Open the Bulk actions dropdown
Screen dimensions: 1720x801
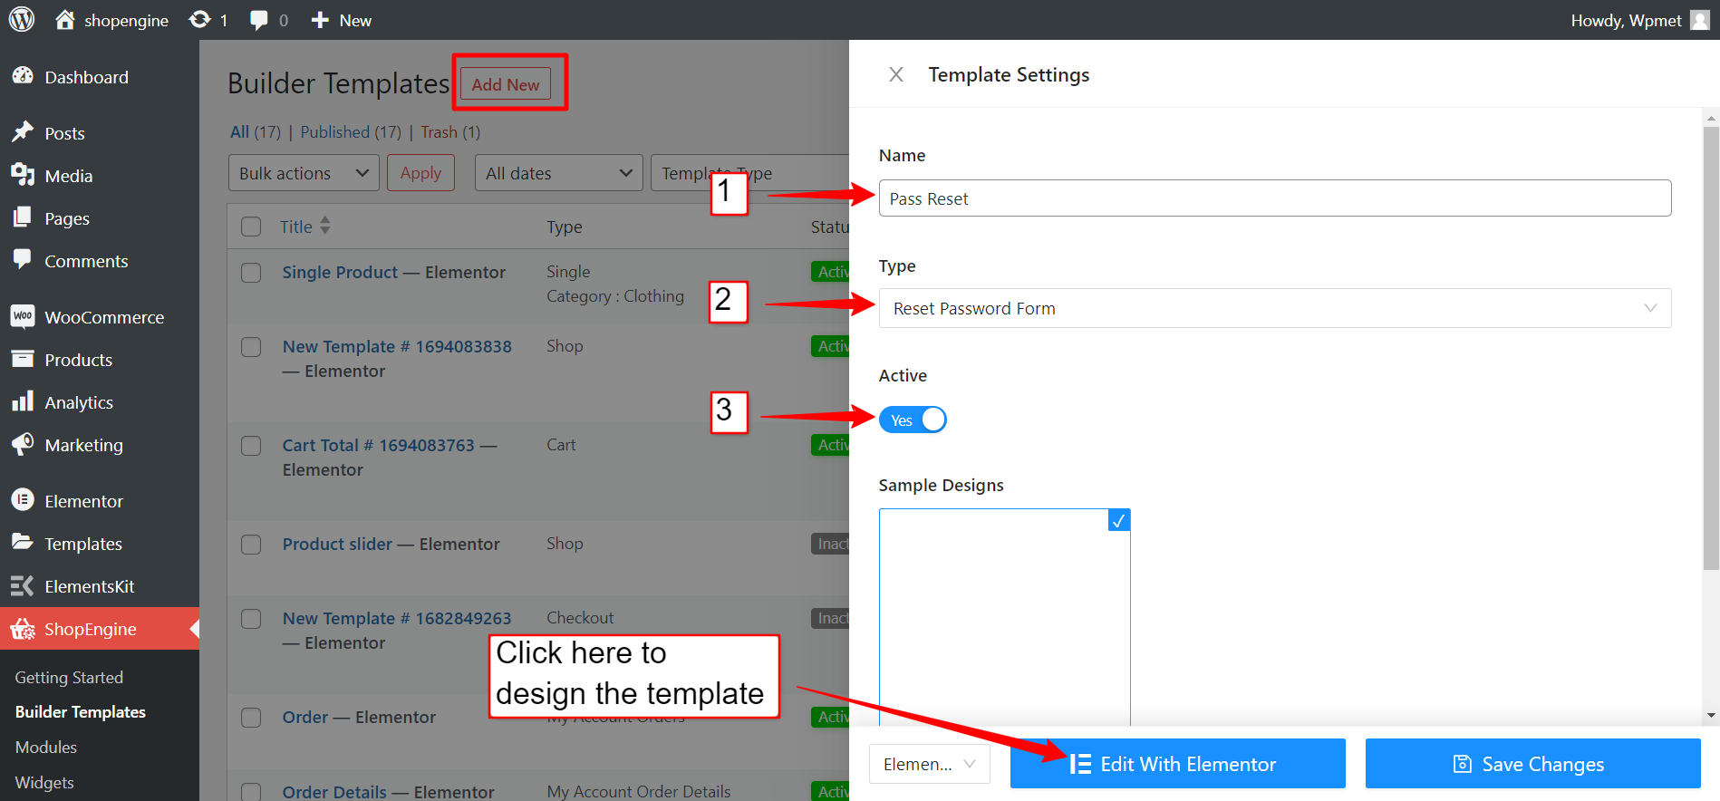[304, 173]
